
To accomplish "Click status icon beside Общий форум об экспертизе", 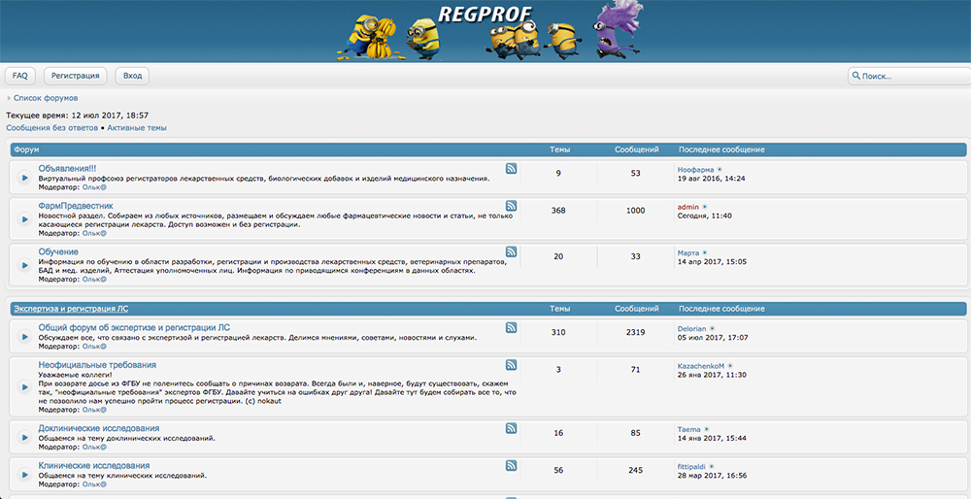I will pyautogui.click(x=24, y=337).
